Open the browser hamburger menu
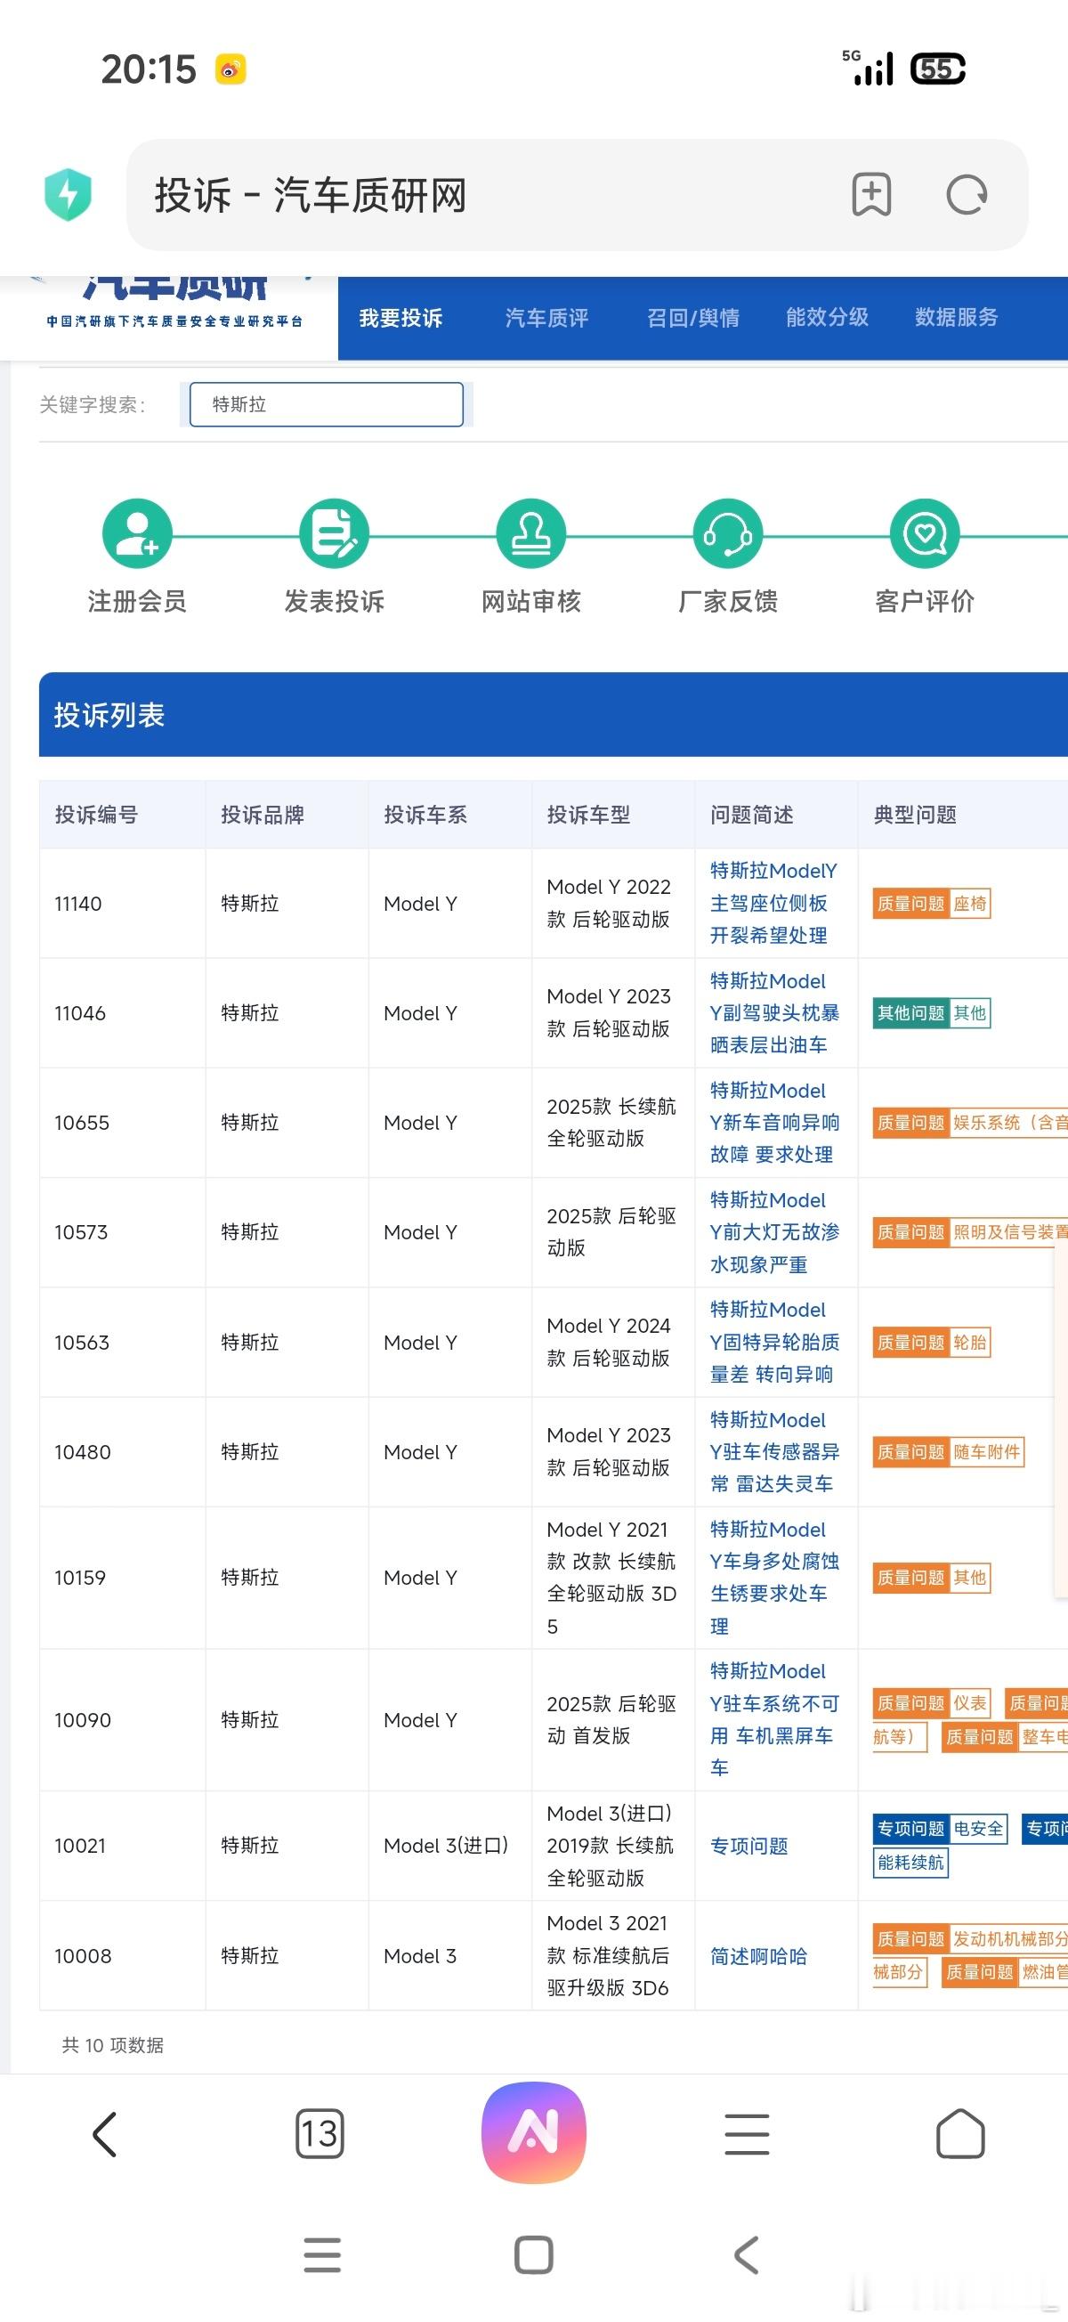 747,2134
